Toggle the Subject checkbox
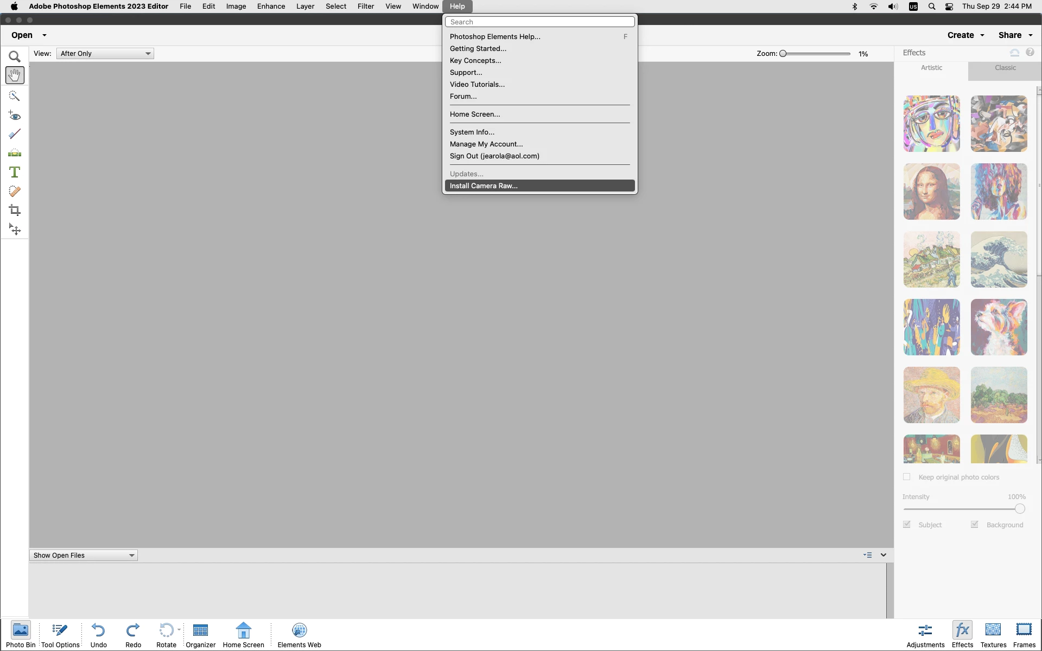Image resolution: width=1042 pixels, height=651 pixels. tap(906, 525)
